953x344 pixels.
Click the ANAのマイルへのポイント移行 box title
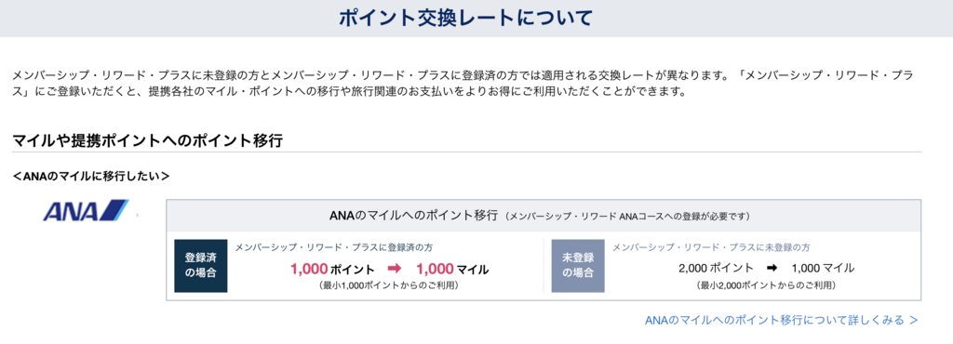point(414,216)
